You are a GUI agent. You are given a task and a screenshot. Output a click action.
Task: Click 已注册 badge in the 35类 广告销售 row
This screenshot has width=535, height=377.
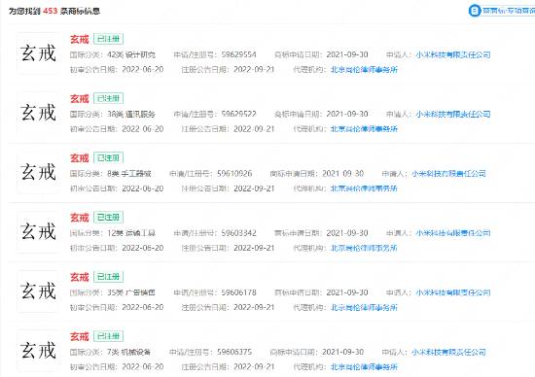[x=109, y=277]
